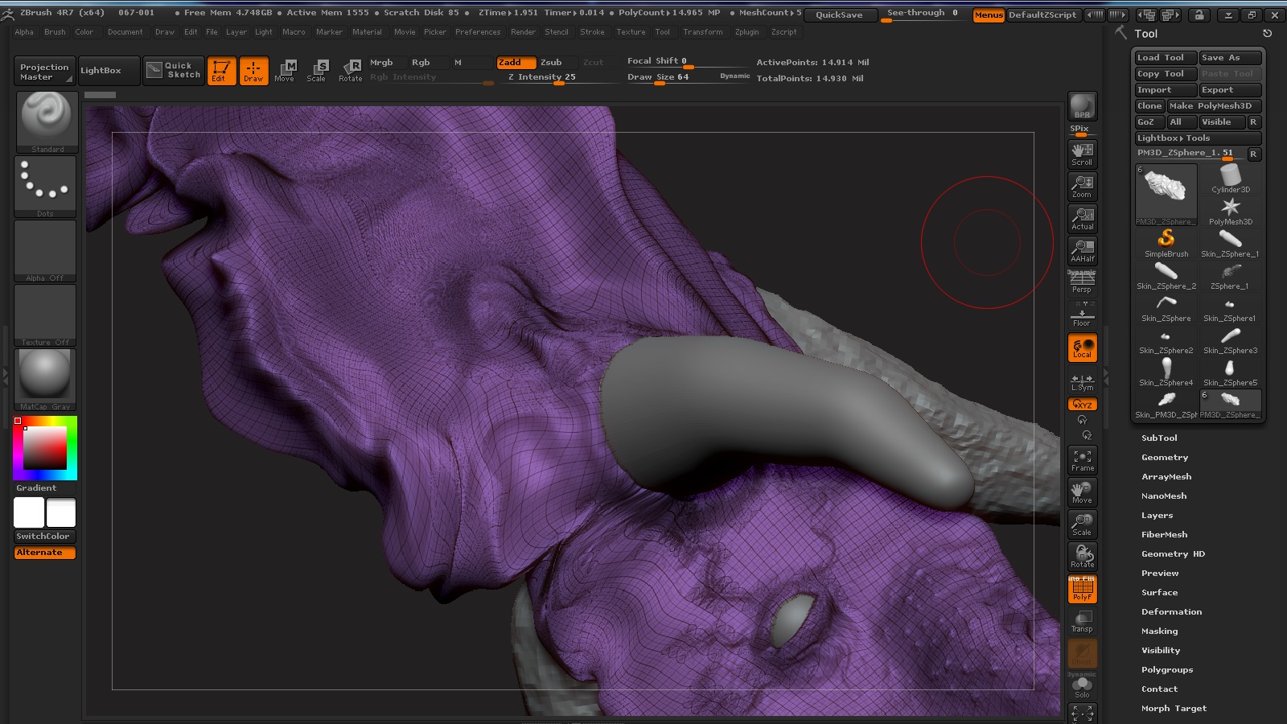Viewport: 1287px width, 724px height.
Task: Expand the NanoMesh section
Action: [x=1164, y=496]
